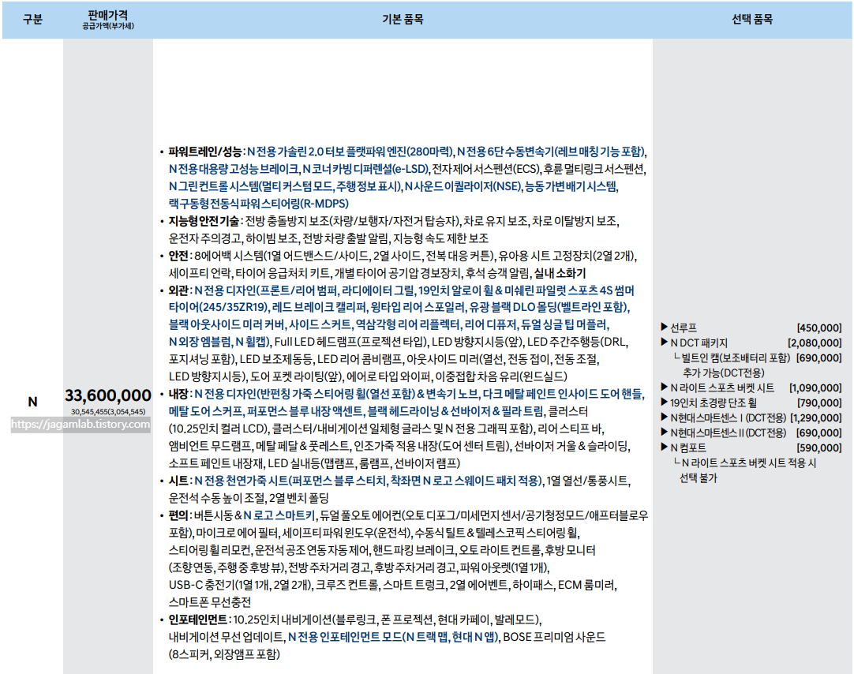
Task: Click the 내장 section heading
Action: (178, 394)
